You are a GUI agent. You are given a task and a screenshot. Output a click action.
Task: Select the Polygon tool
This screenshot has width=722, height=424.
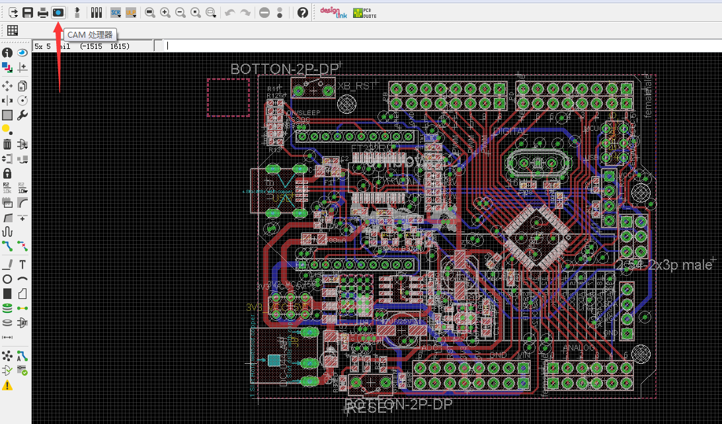(22, 294)
